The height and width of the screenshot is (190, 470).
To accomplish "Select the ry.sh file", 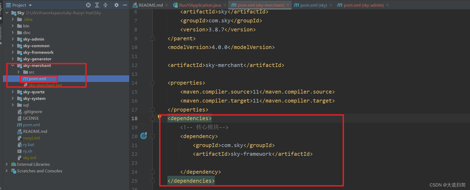I will [x=28, y=151].
